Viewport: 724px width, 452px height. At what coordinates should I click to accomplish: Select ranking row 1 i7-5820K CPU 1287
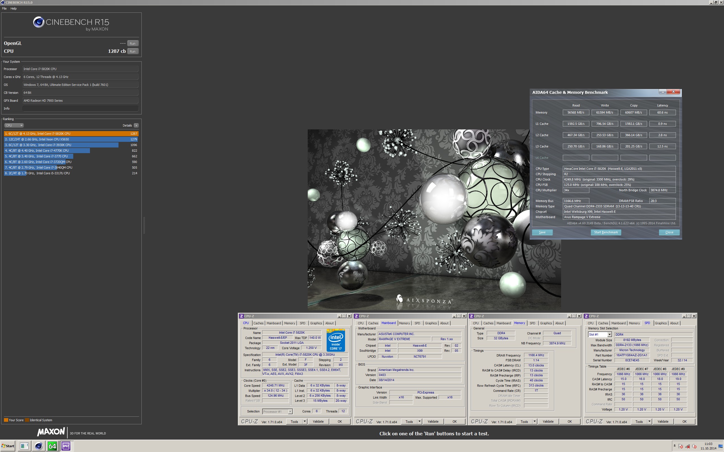pos(71,134)
